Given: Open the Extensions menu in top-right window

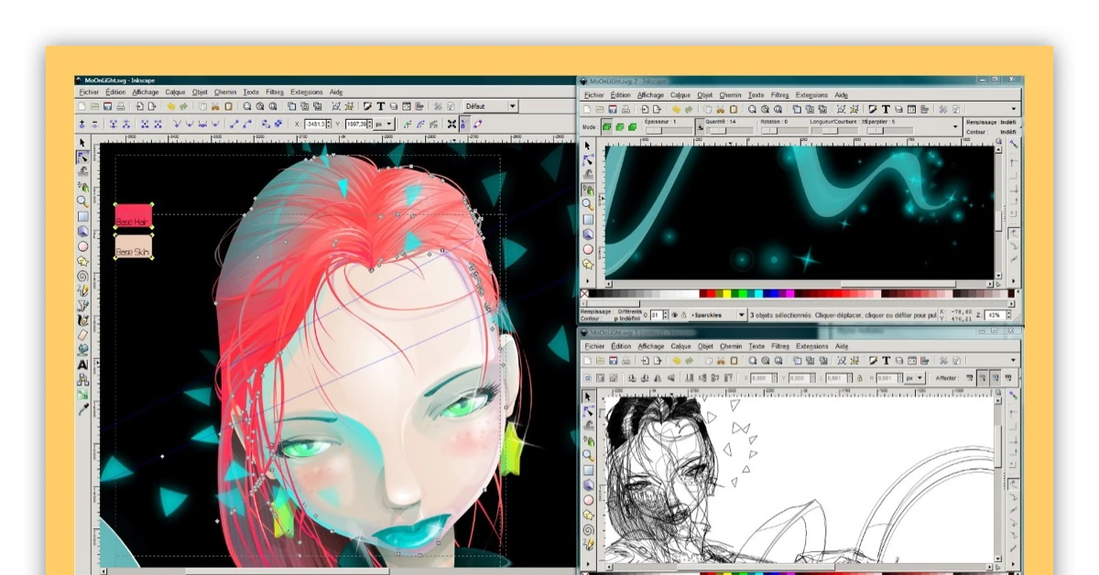Looking at the screenshot, I should coord(811,95).
